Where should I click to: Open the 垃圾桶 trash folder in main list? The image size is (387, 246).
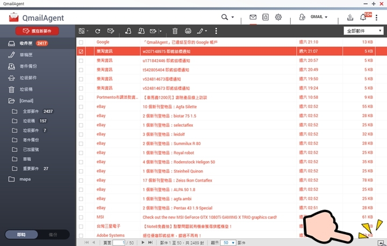pyautogui.click(x=38, y=89)
